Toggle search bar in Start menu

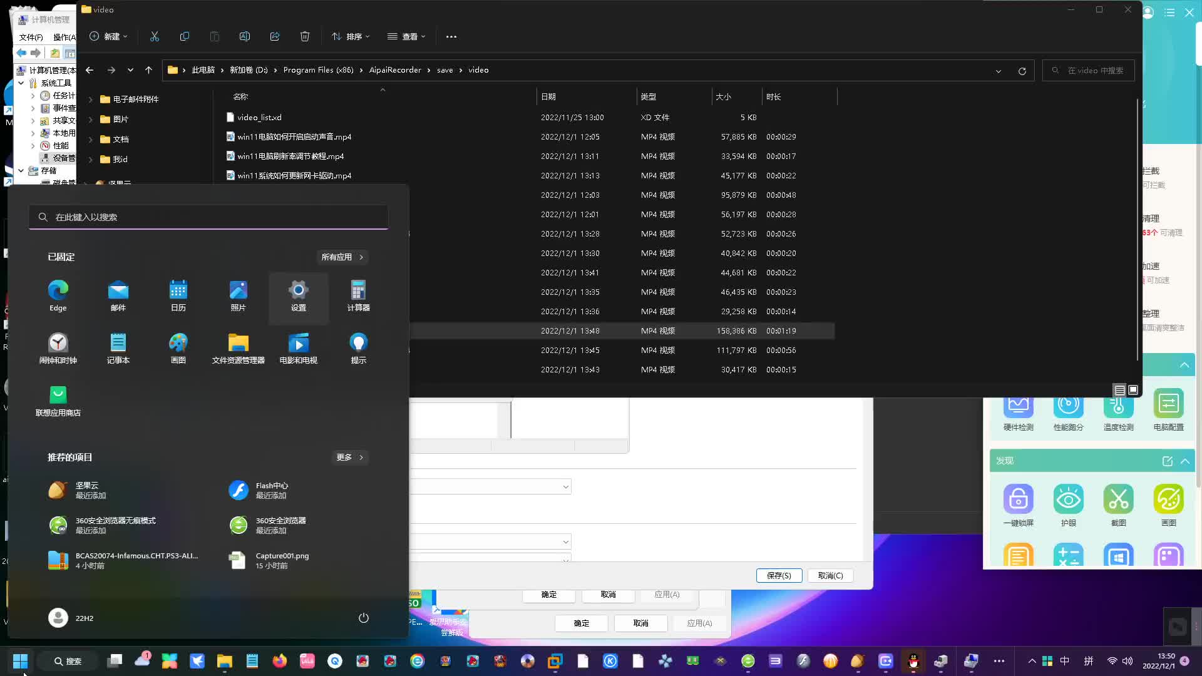(x=208, y=216)
